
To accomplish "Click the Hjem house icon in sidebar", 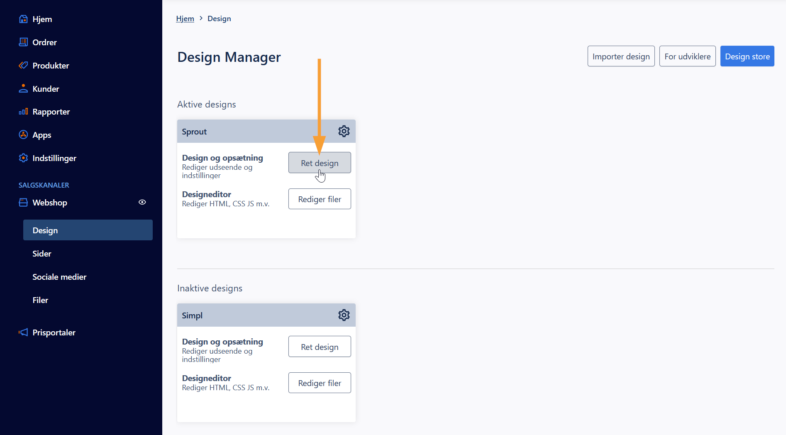I will pyautogui.click(x=23, y=19).
